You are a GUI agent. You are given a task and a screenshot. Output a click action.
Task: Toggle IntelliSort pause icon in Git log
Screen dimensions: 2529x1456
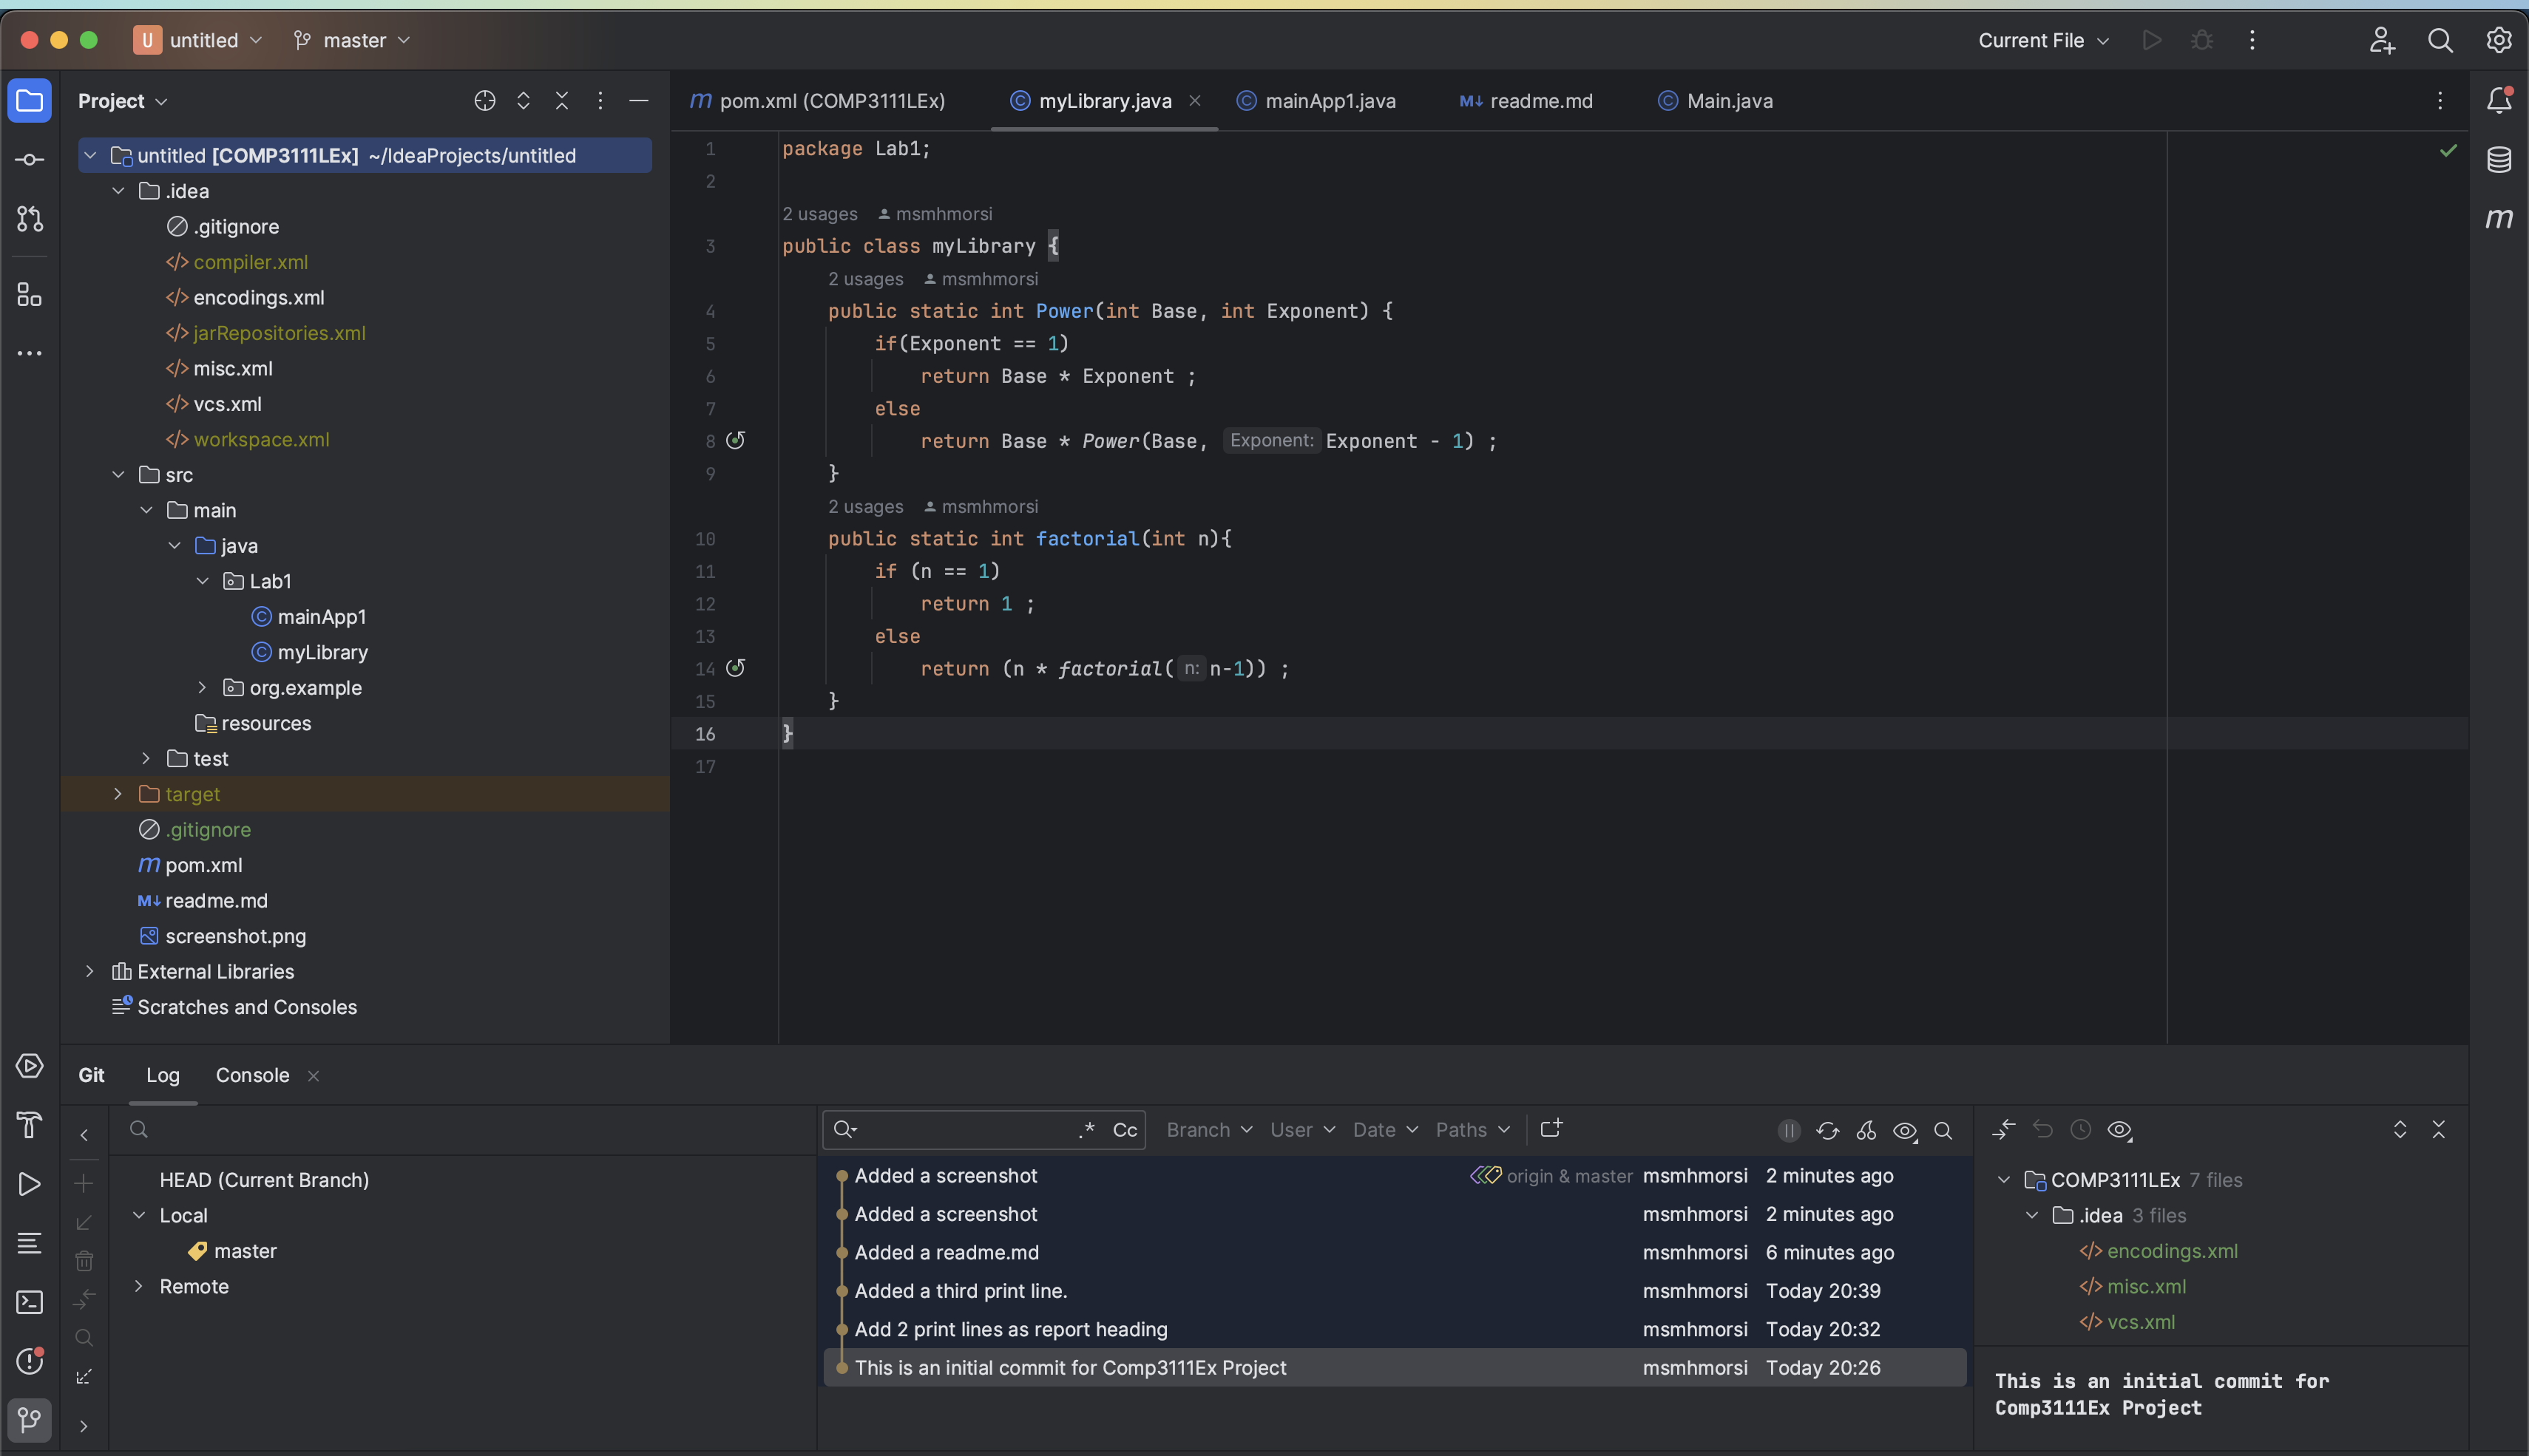coord(1789,1130)
